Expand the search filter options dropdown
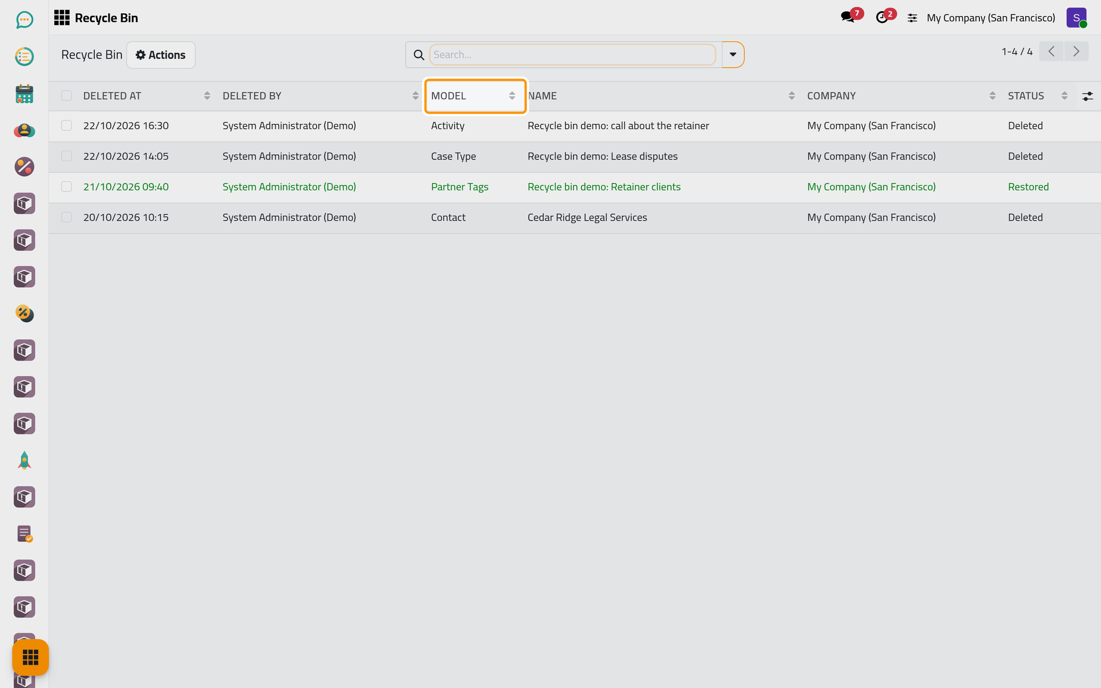The height and width of the screenshot is (688, 1101). coord(733,54)
